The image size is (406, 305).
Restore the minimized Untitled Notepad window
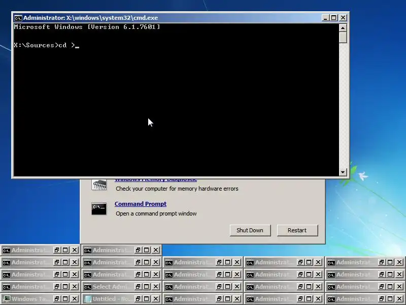tap(138, 299)
